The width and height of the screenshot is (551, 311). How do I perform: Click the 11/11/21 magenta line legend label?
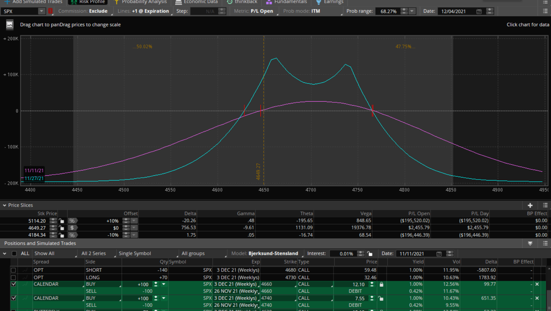coord(34,171)
